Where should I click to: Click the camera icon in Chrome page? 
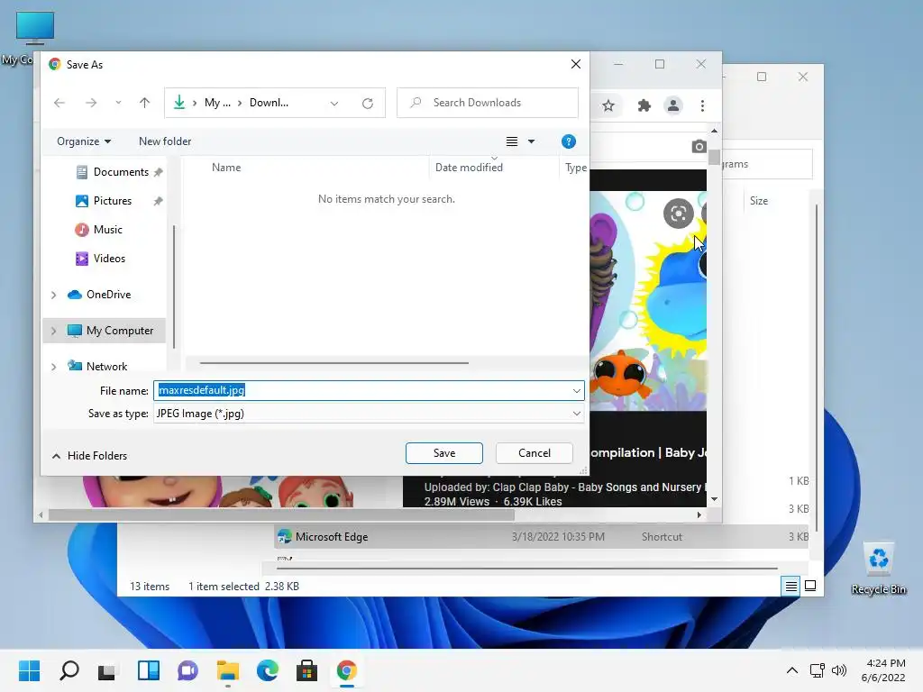coord(699,147)
